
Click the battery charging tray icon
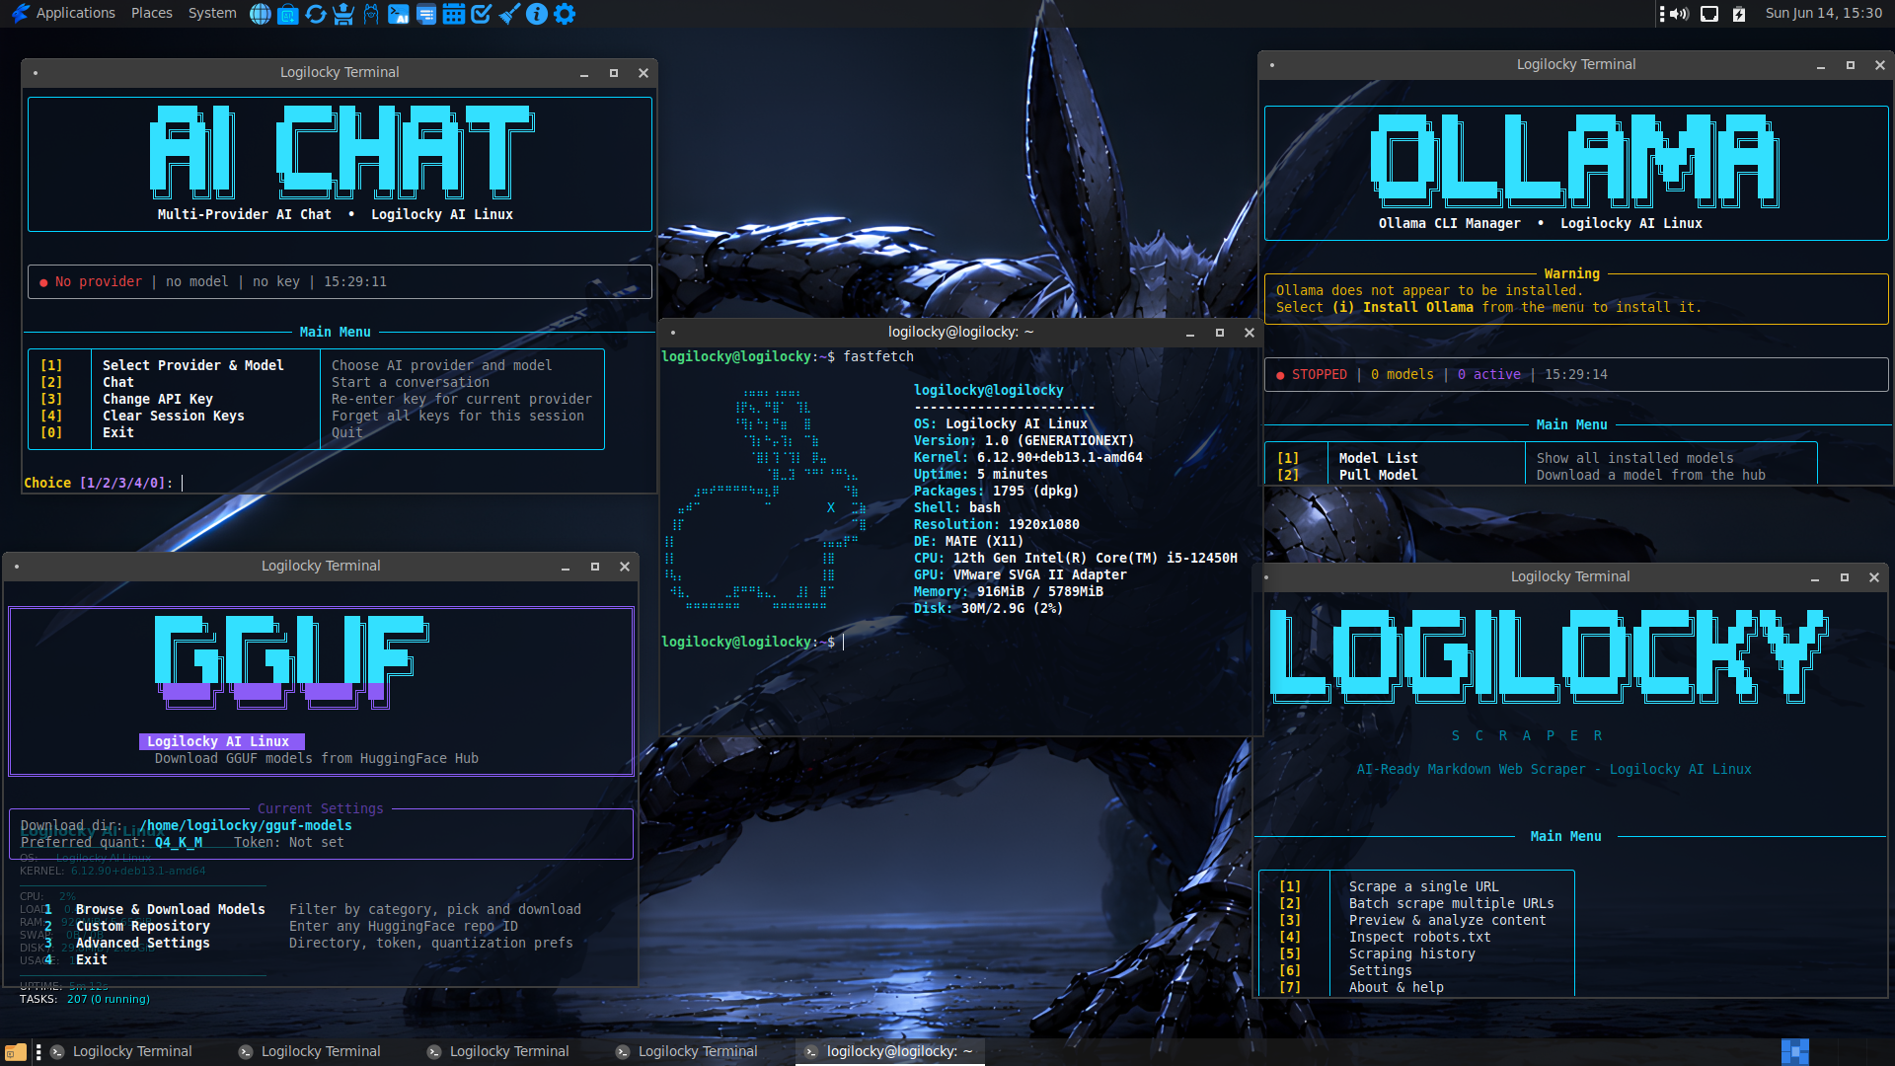click(x=1739, y=14)
